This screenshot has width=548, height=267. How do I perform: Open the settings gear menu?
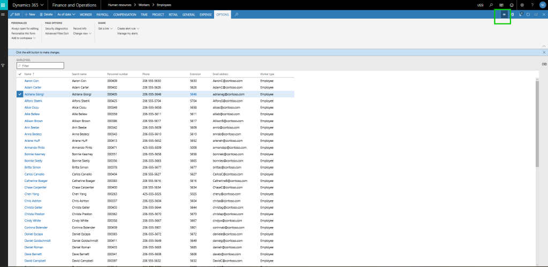click(522, 5)
